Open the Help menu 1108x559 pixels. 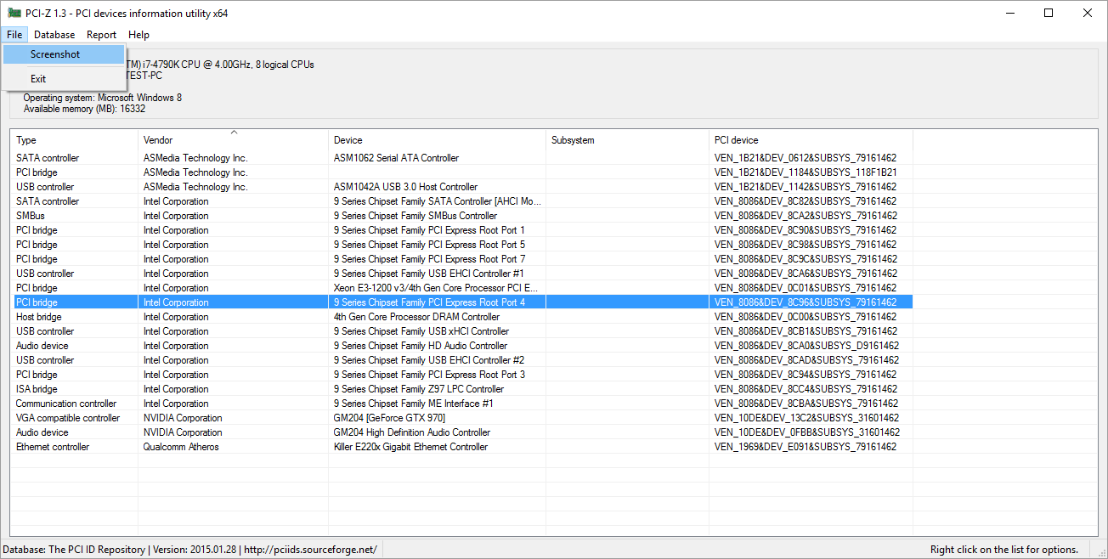click(x=138, y=35)
